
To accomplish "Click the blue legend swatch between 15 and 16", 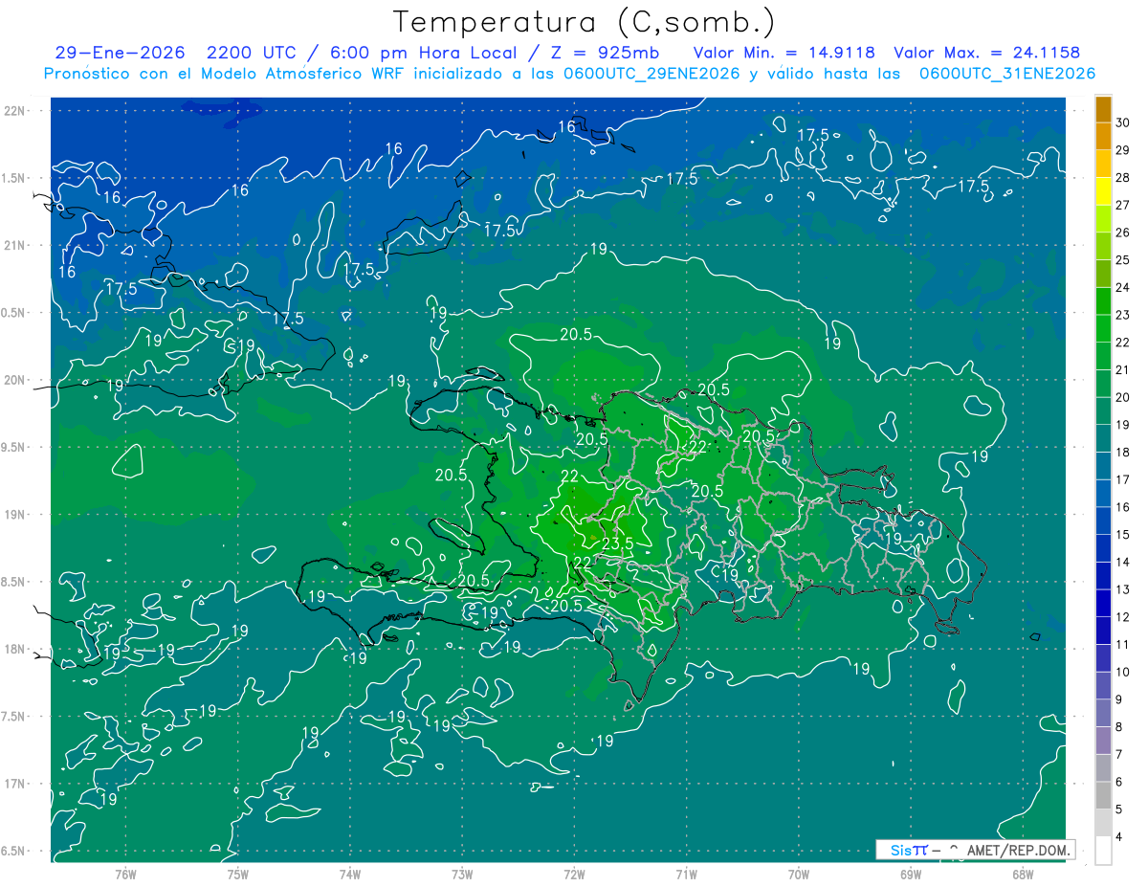I will point(1103,521).
